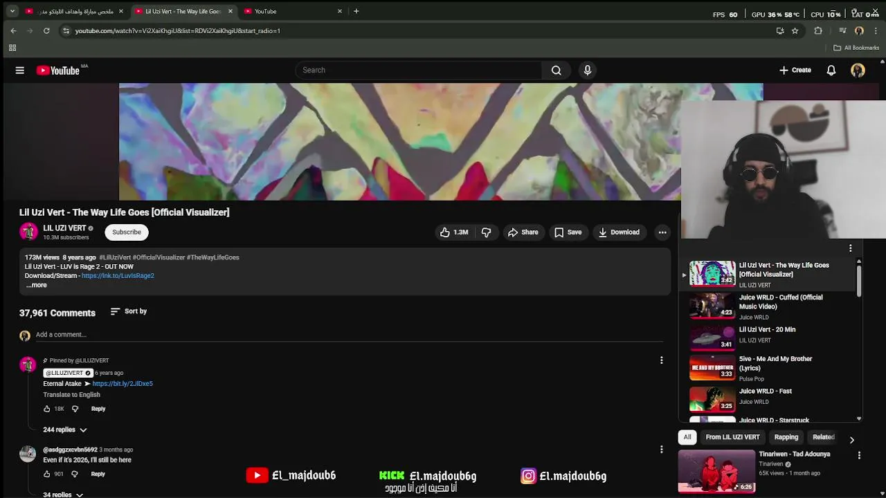This screenshot has height=498, width=886.
Task: Show more filter chips with right arrow
Action: point(852,440)
